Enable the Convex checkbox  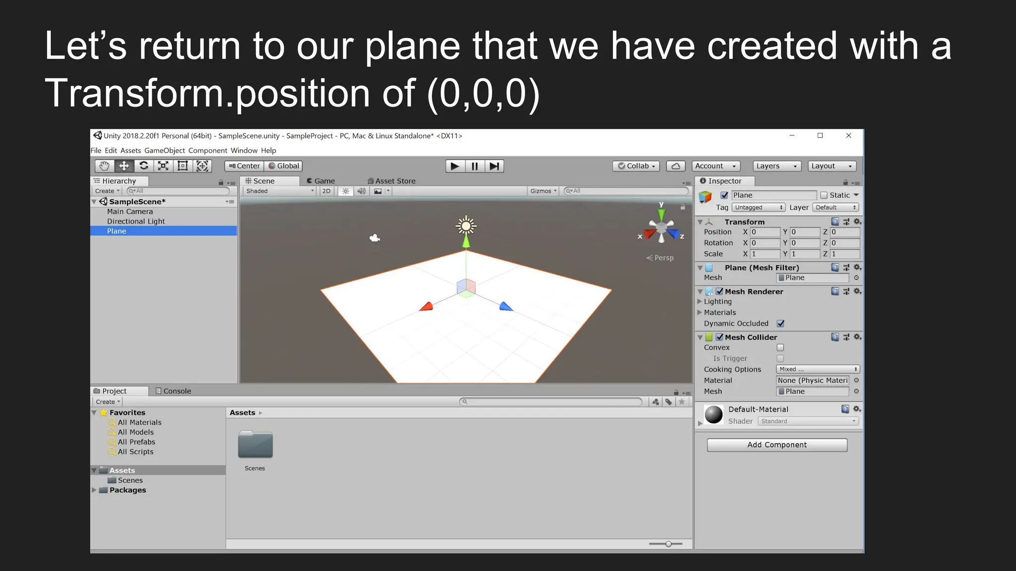[x=780, y=347]
